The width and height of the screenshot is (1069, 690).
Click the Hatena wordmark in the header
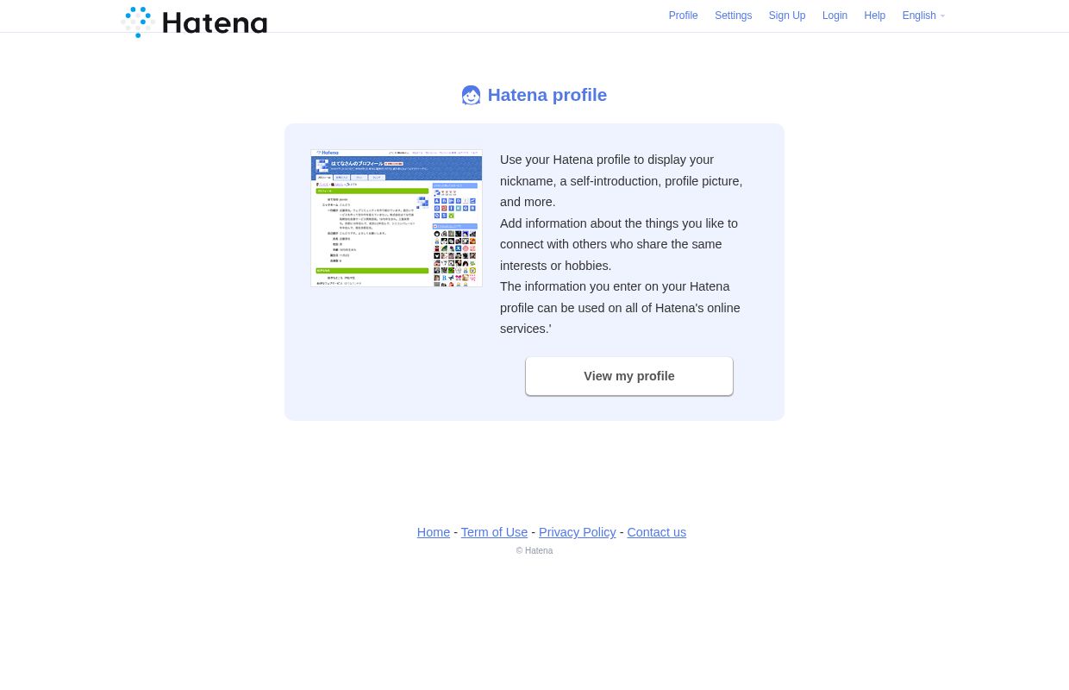point(215,23)
